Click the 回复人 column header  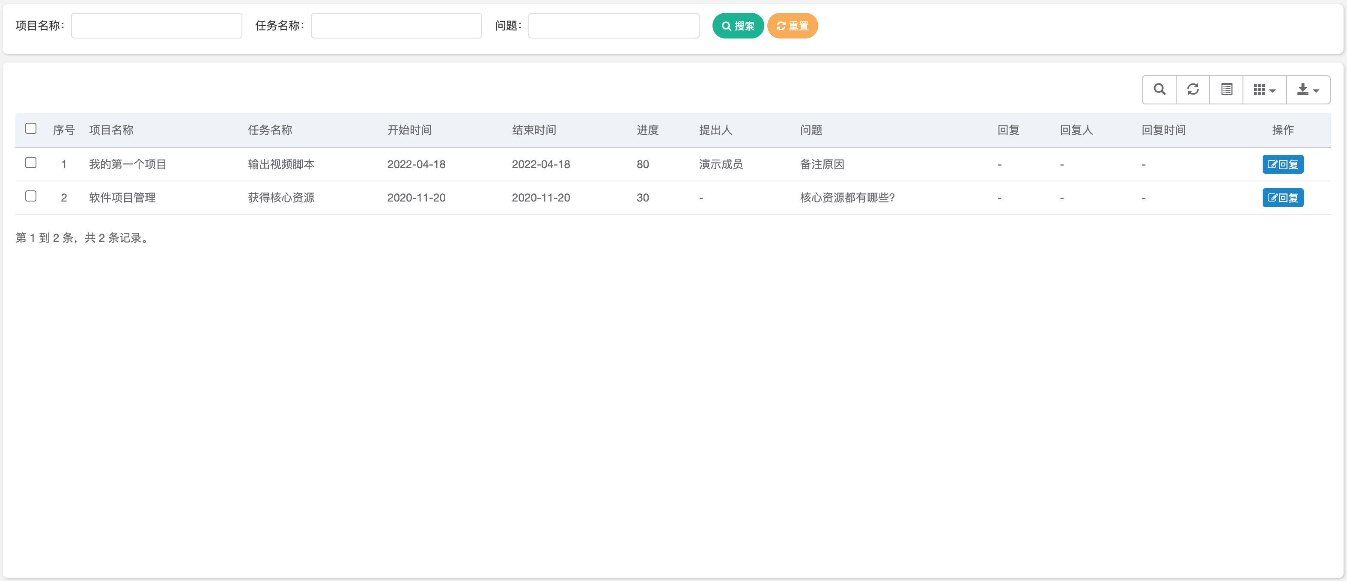click(1077, 130)
